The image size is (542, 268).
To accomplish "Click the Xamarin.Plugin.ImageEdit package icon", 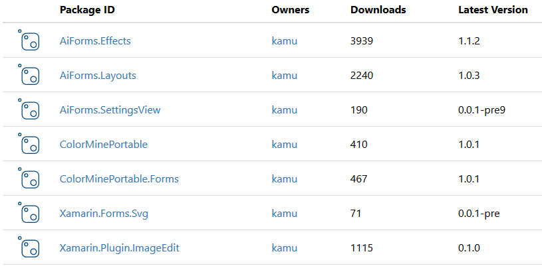I will tap(29, 247).
